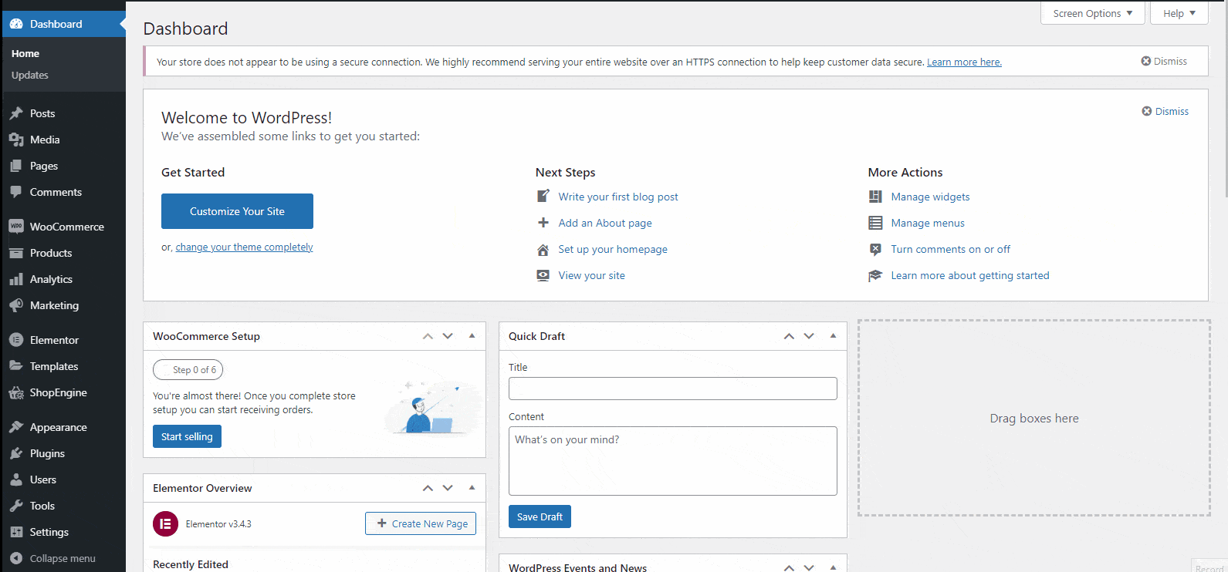Image resolution: width=1228 pixels, height=572 pixels.
Task: Click the WooCommerce logo icon
Action: 16,227
